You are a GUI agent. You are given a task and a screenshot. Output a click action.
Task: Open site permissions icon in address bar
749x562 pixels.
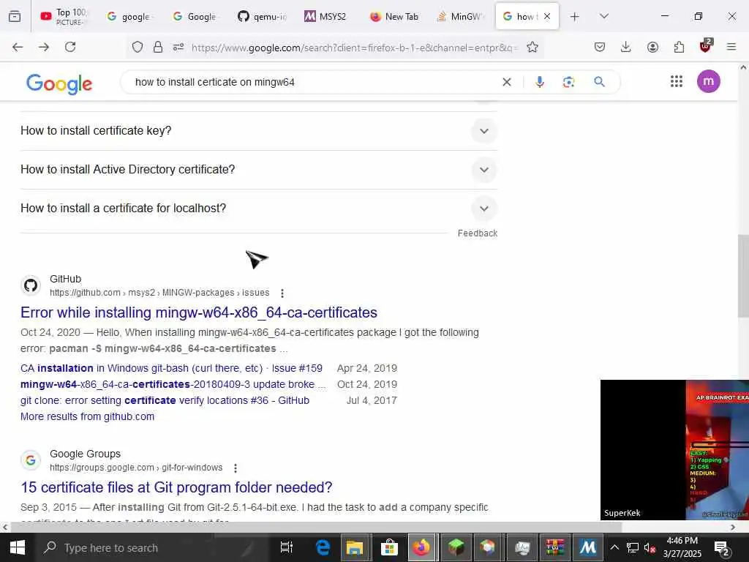pos(178,47)
